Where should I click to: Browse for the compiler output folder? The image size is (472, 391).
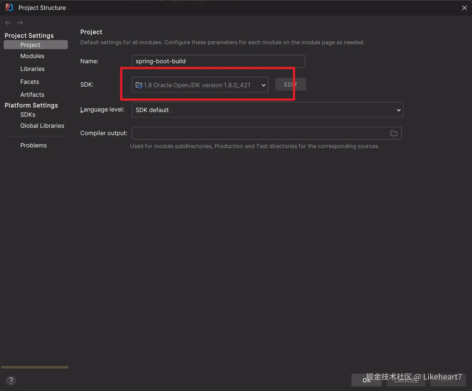[394, 133]
